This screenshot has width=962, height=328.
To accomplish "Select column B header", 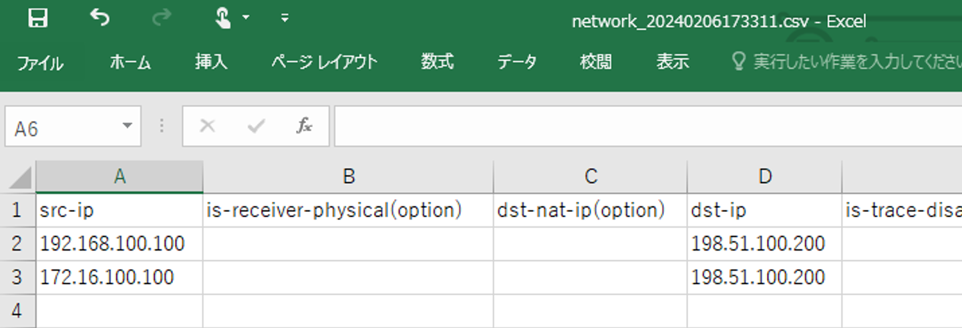I will point(348,176).
